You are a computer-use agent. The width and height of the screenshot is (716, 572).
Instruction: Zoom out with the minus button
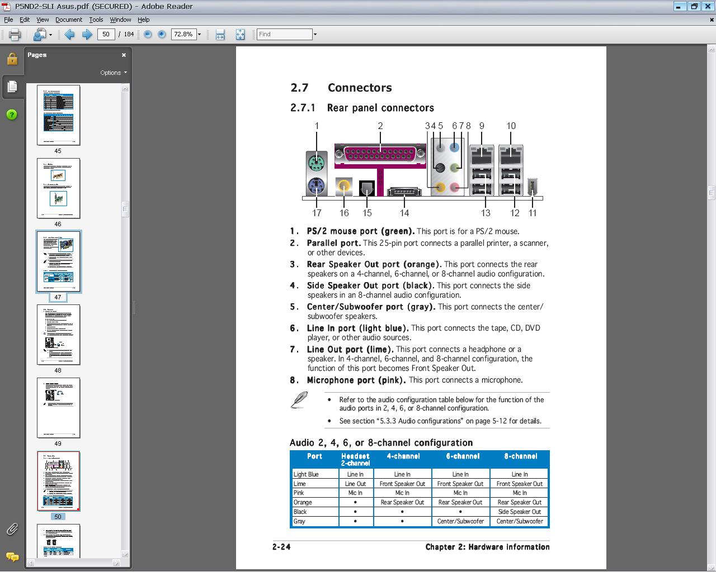(x=148, y=35)
